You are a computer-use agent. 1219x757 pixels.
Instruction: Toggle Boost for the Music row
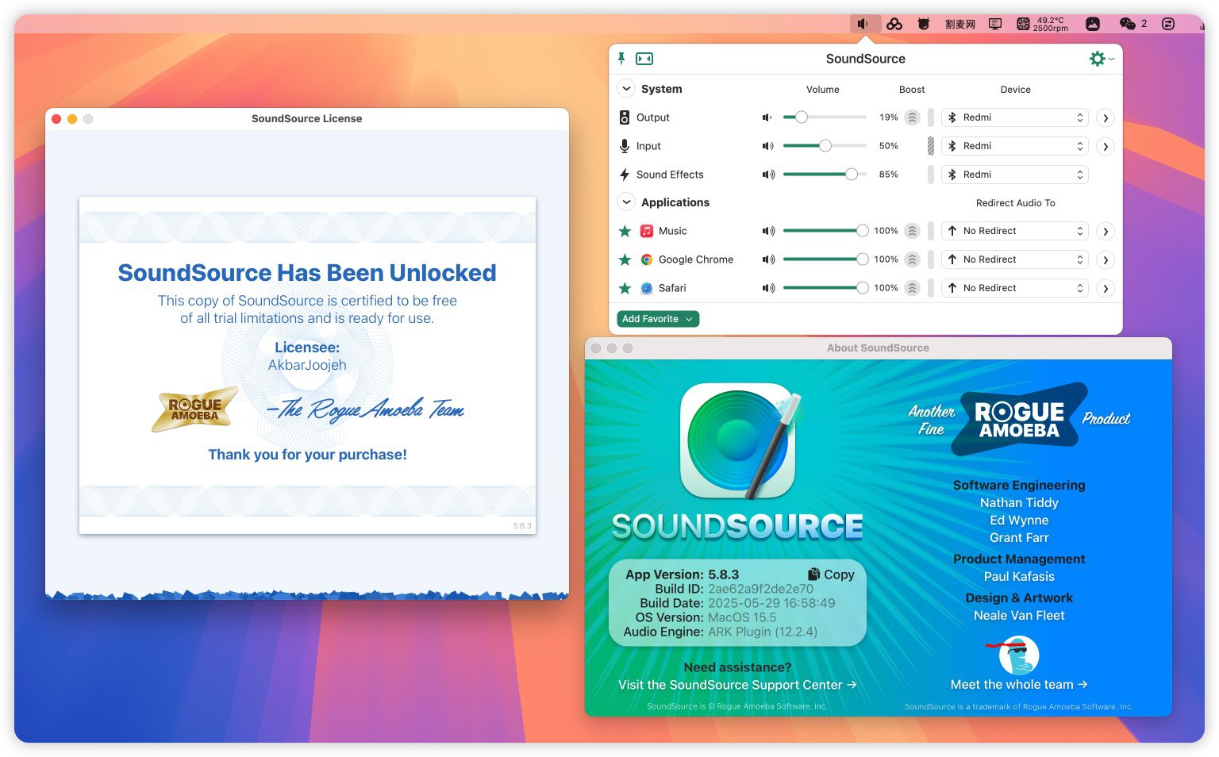pos(913,231)
